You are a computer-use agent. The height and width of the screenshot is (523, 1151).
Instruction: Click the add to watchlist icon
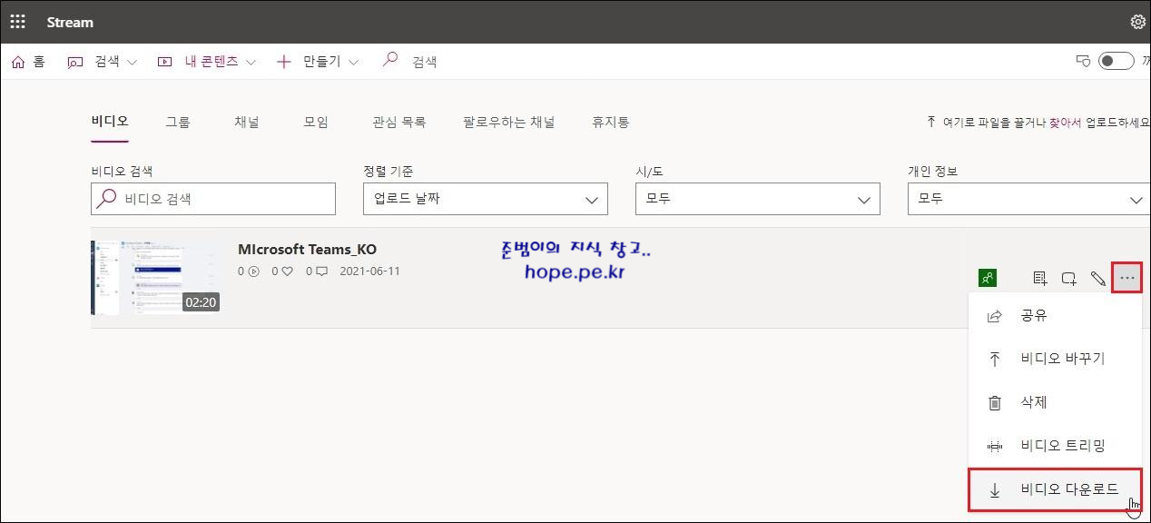point(1040,279)
